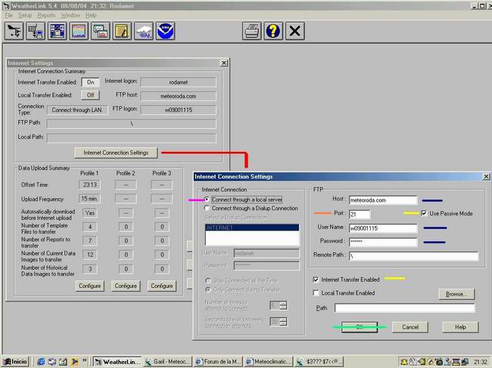Click Internet Connection Settings button
This screenshot has width=492, height=368.
116,153
